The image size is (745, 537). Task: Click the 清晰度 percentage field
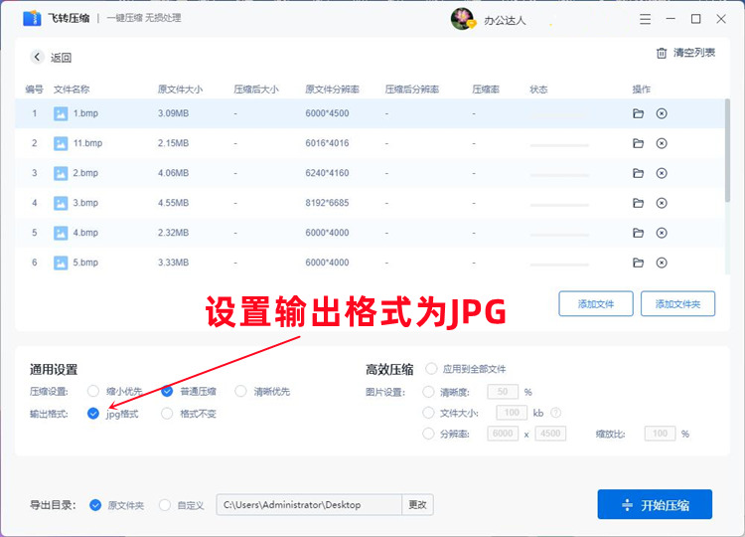pyautogui.click(x=503, y=392)
